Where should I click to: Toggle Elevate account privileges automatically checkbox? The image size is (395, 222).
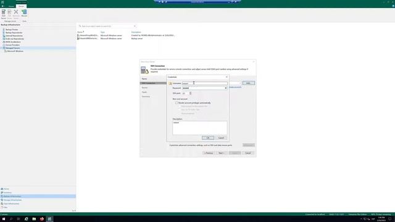(x=177, y=103)
